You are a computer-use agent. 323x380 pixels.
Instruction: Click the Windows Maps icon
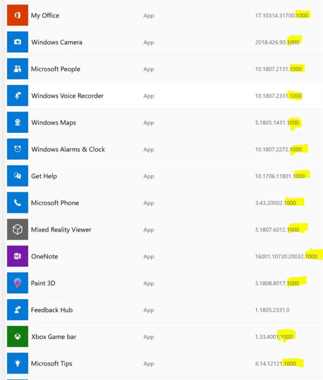click(17, 123)
